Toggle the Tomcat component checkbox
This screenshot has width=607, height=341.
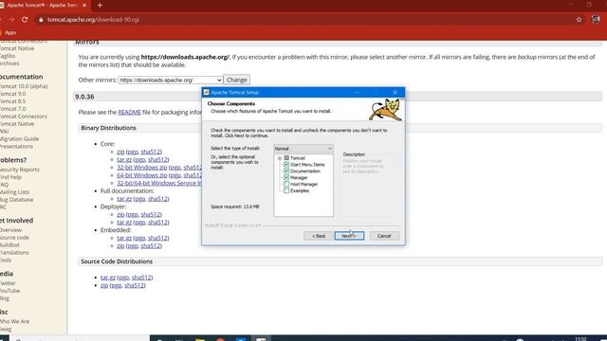(x=286, y=158)
